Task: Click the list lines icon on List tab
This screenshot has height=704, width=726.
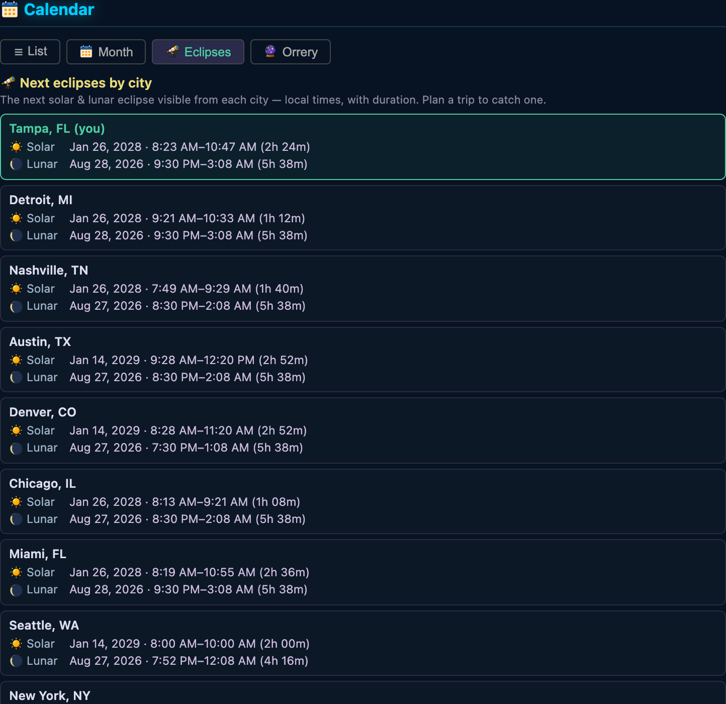Action: [19, 52]
